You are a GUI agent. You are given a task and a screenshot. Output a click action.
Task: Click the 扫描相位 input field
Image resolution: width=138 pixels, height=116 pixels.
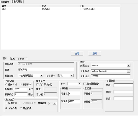[x=21, y=94]
